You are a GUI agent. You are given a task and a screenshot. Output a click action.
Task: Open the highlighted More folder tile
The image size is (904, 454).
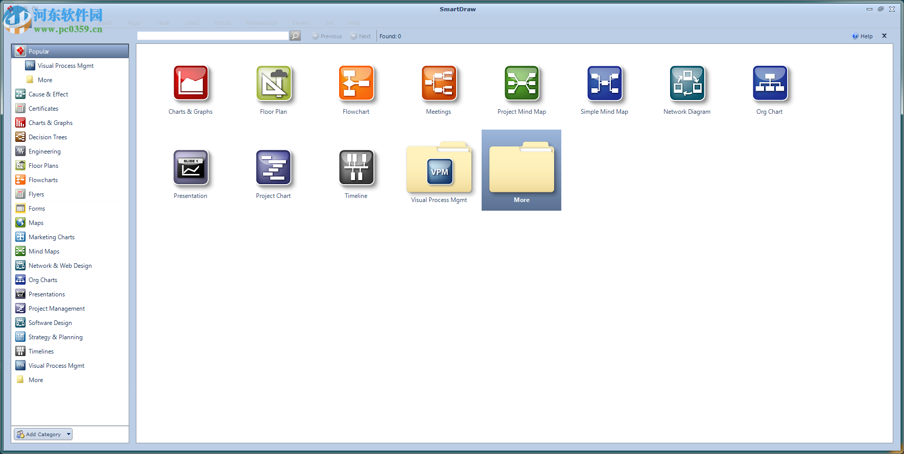click(x=521, y=170)
